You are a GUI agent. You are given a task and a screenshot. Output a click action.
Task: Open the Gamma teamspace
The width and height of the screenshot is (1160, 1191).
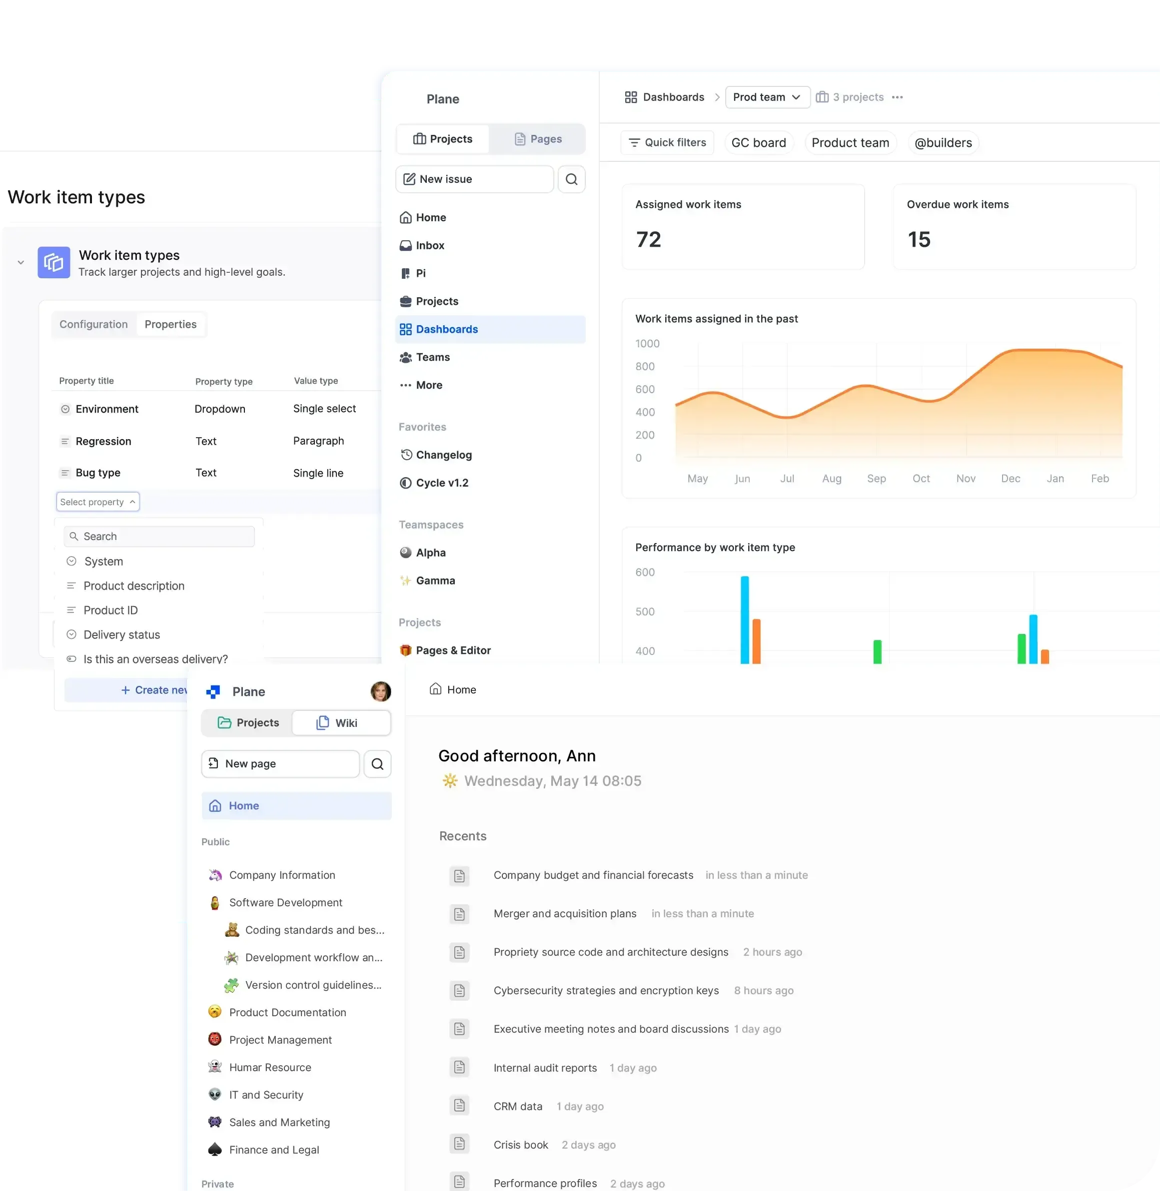click(x=435, y=581)
